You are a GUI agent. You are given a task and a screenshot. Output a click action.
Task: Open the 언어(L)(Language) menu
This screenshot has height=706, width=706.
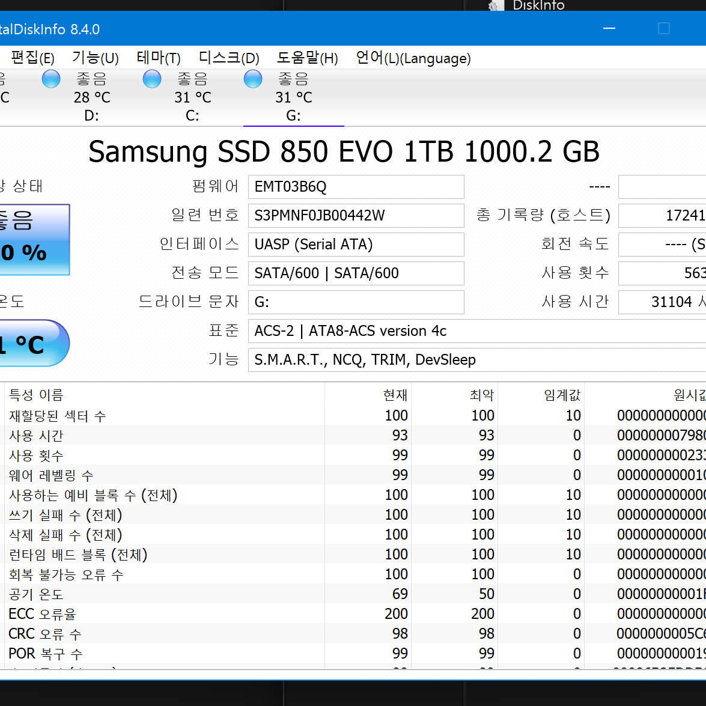(413, 58)
